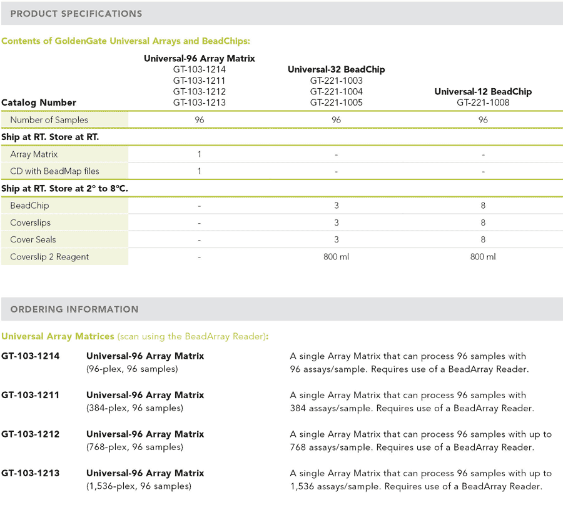The height and width of the screenshot is (525, 563).
Task: Click the Coverslips row label
Action: 30,222
